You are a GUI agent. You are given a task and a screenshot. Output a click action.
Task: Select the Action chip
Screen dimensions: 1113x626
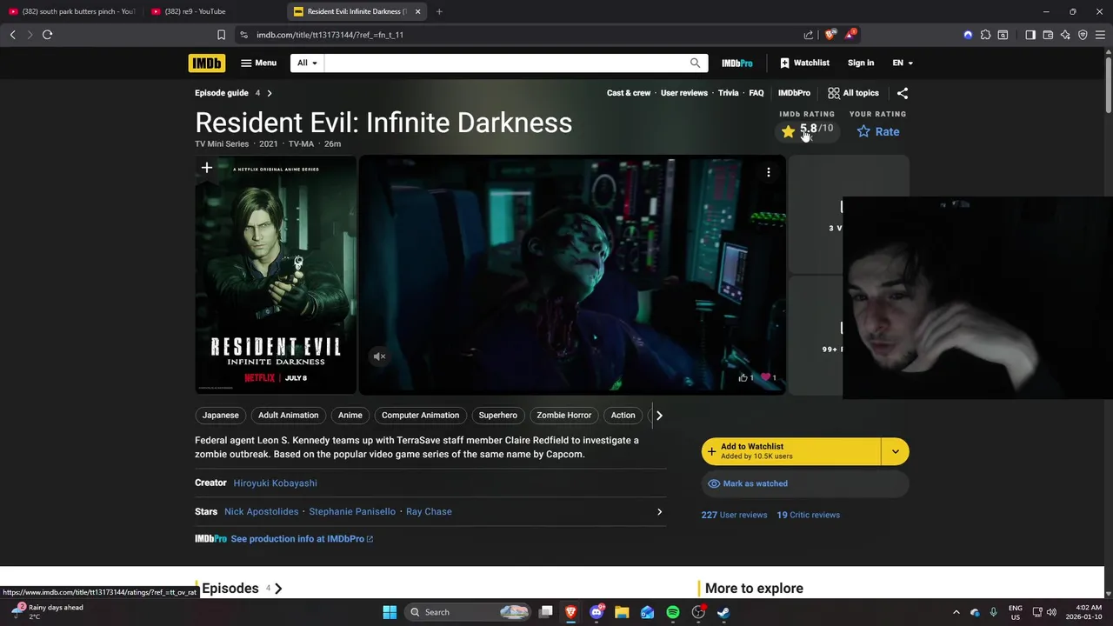click(623, 415)
